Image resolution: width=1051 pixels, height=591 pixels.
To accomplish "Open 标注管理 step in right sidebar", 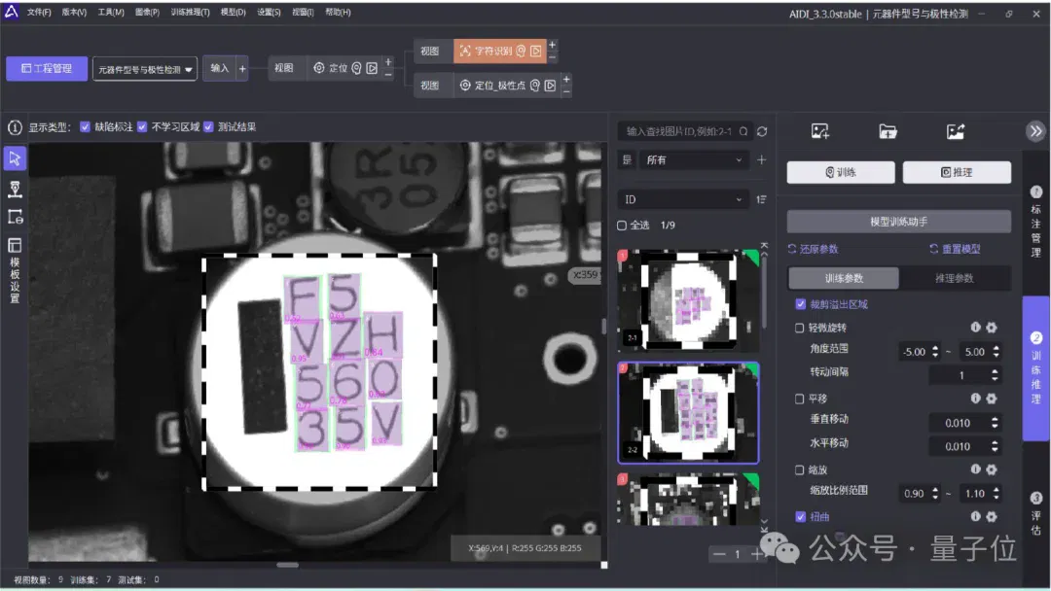I will (x=1035, y=223).
